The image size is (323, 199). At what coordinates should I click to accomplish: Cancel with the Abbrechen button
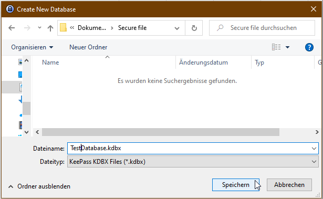pyautogui.click(x=289, y=185)
